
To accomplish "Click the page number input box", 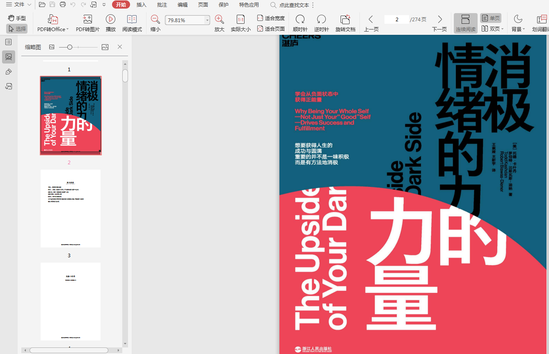I will [397, 19].
